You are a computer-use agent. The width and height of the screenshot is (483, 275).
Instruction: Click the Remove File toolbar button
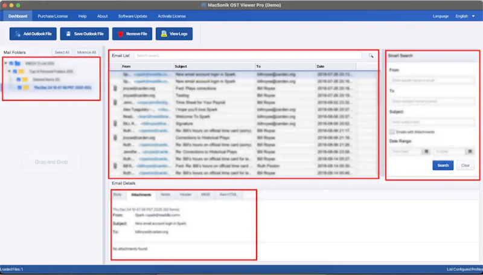point(132,34)
